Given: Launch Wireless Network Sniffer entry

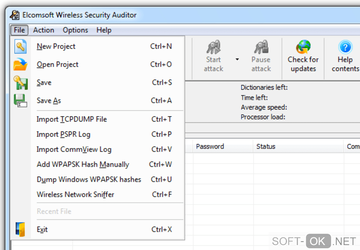Looking at the screenshot, I should click(x=76, y=194).
